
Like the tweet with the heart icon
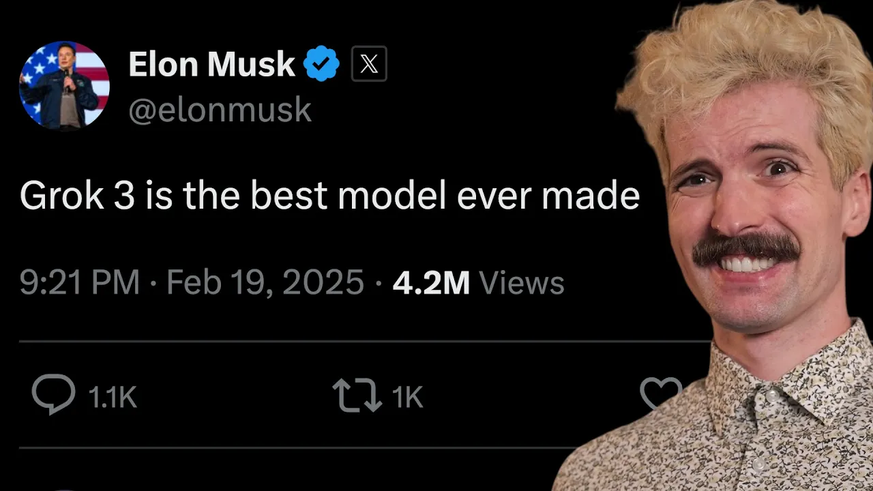tap(660, 393)
